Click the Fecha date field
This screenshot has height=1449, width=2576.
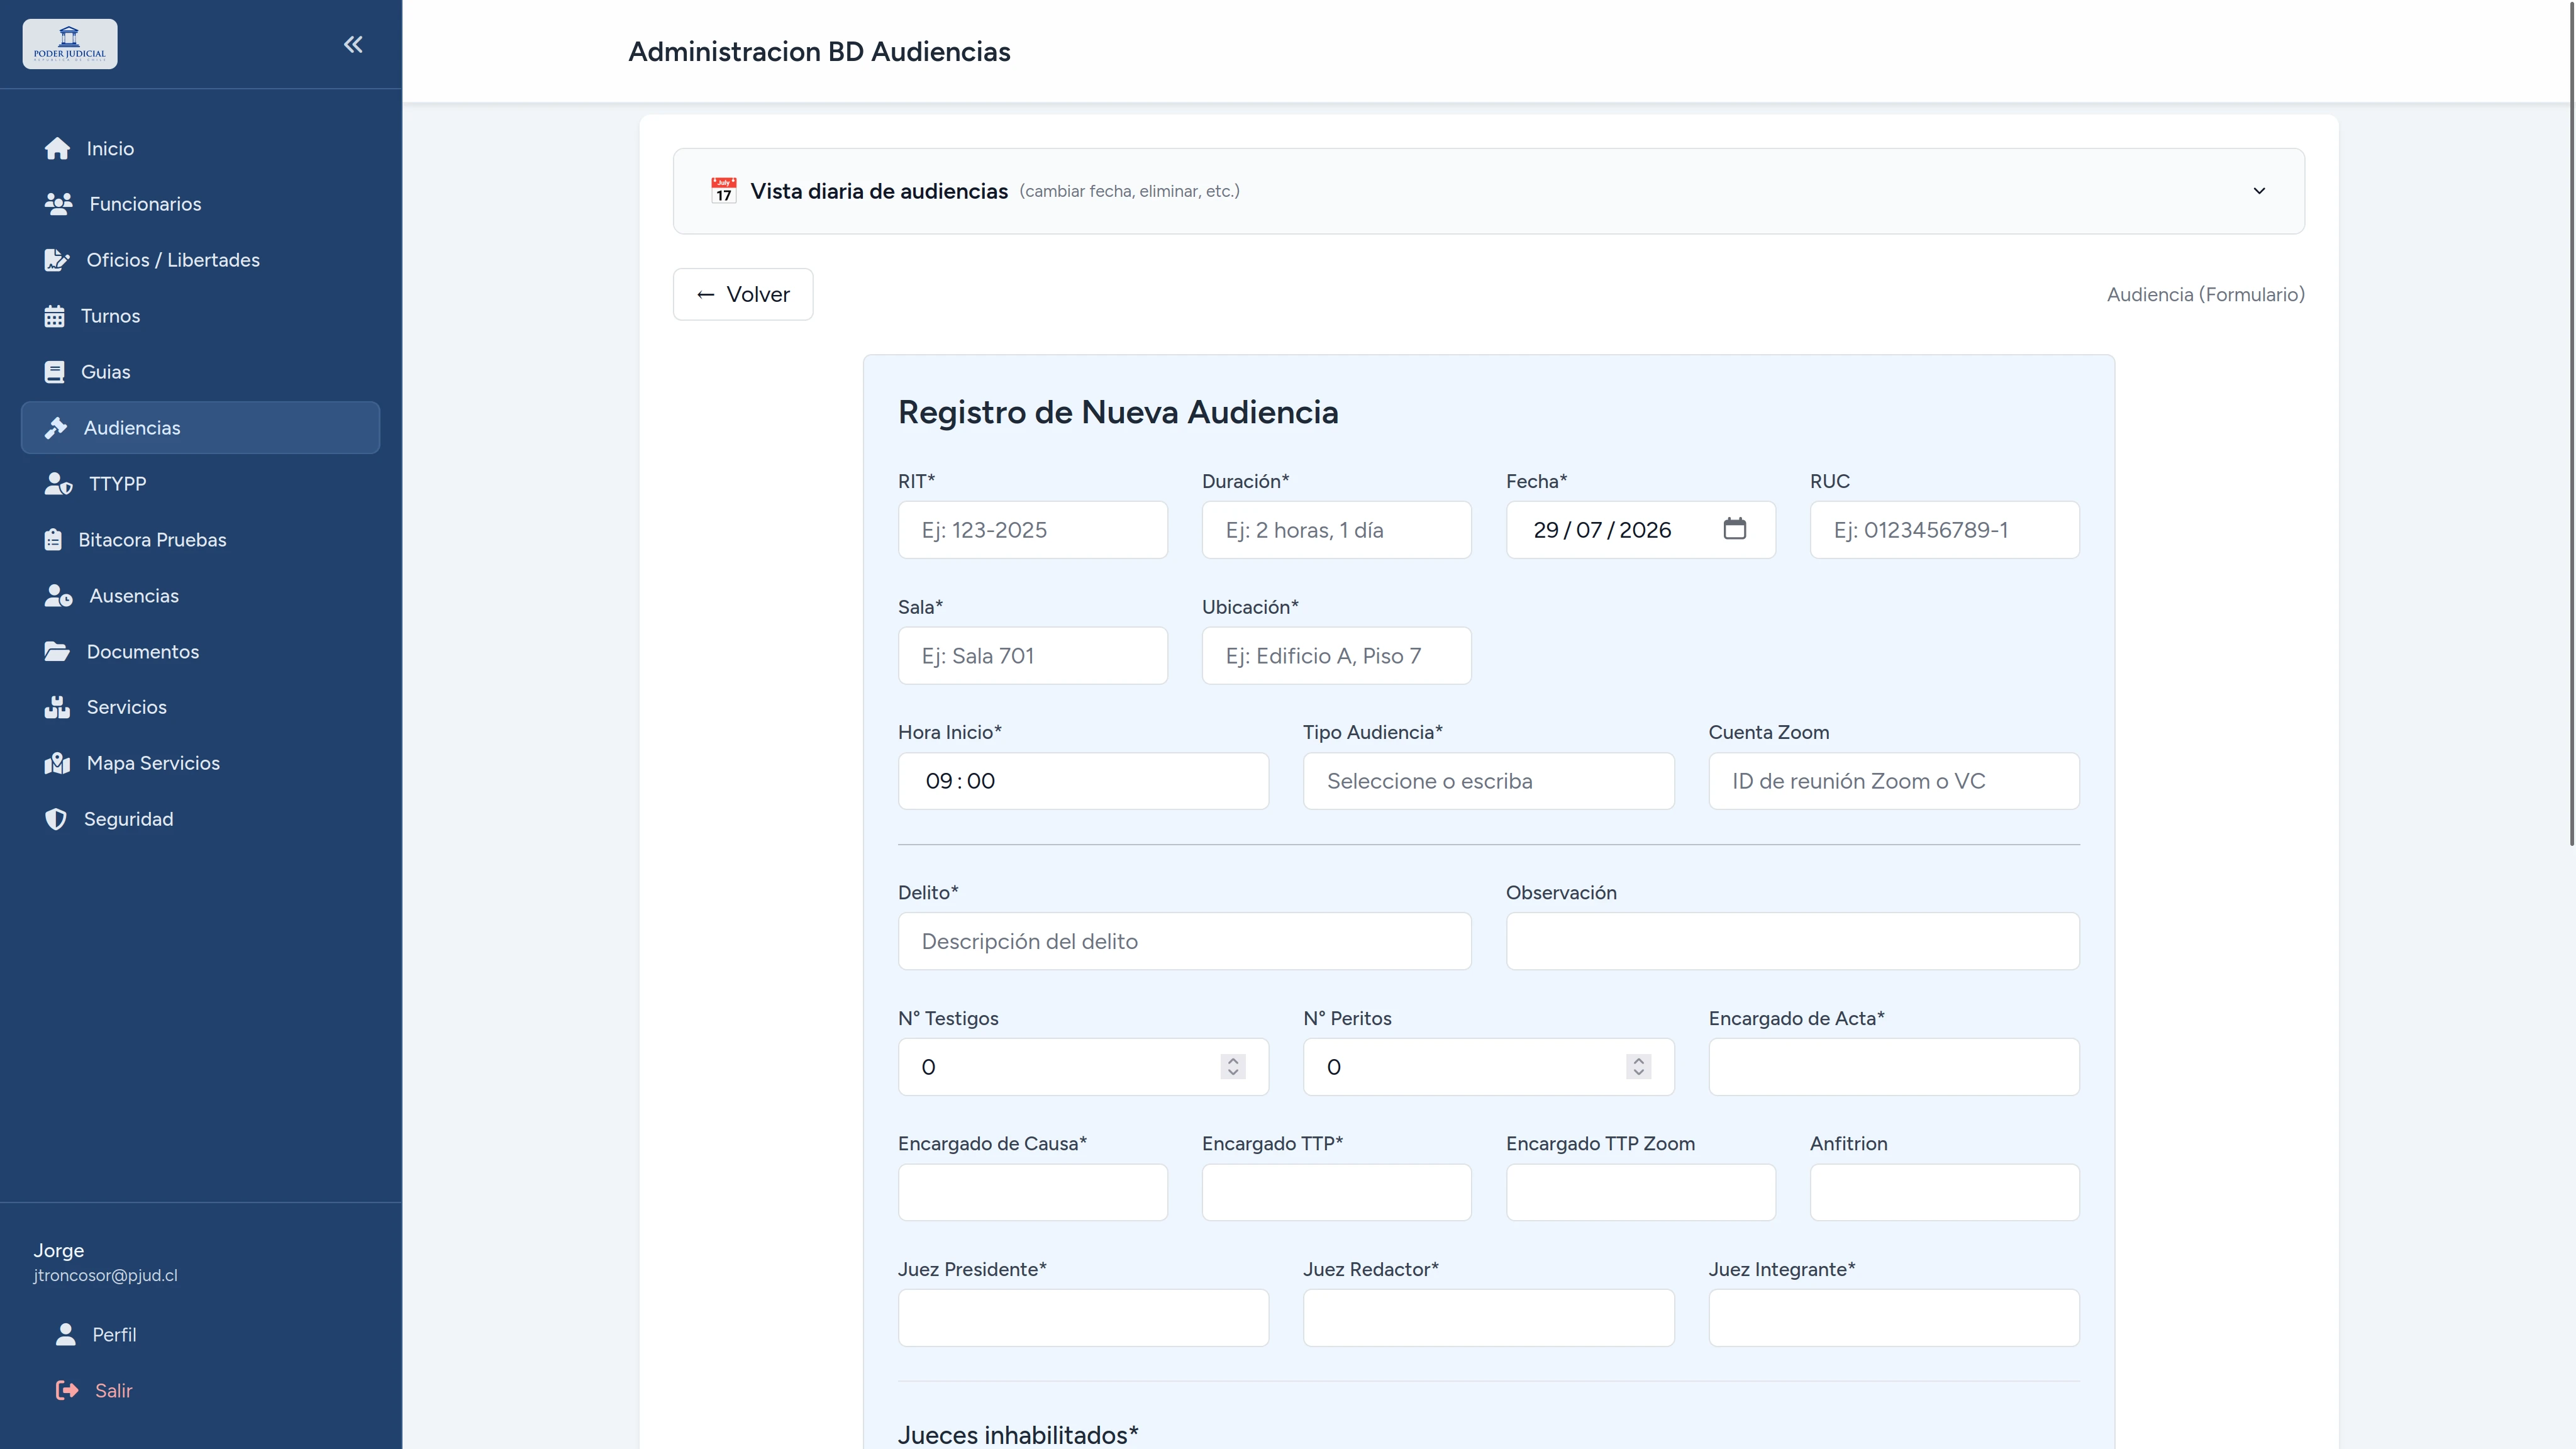1640,530
